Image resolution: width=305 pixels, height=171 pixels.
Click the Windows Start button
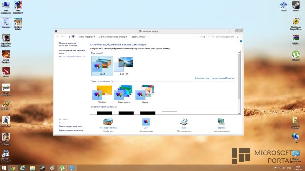tap(4, 168)
